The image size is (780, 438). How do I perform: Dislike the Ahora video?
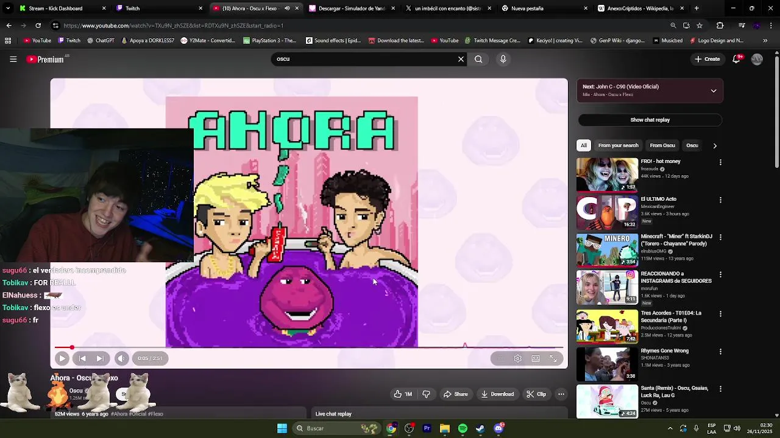tap(427, 394)
